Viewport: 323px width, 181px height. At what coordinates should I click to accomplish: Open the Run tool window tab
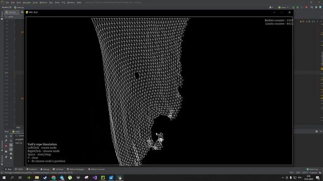click(x=9, y=169)
